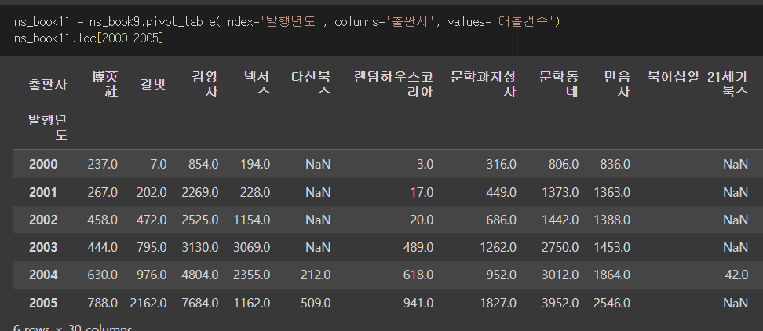Click the 952.0 cell in row 2004
The width and height of the screenshot is (763, 331).
pyautogui.click(x=501, y=275)
